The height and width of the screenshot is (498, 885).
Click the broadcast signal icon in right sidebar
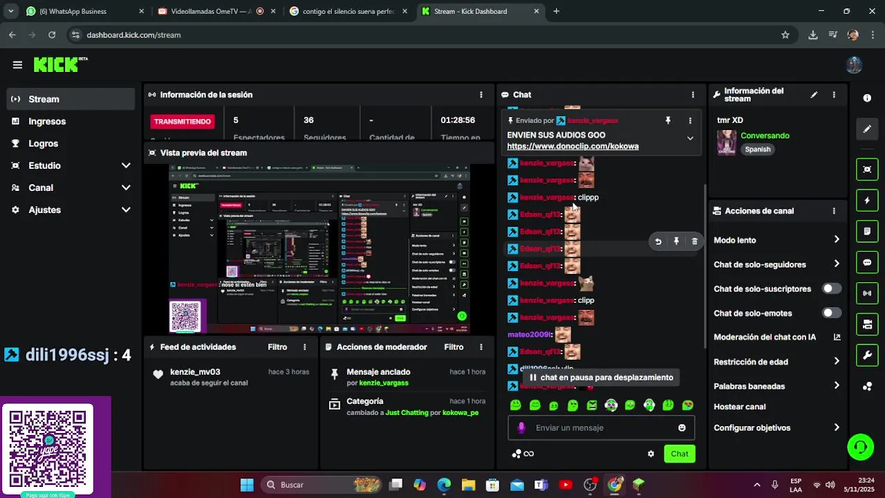coord(867,293)
